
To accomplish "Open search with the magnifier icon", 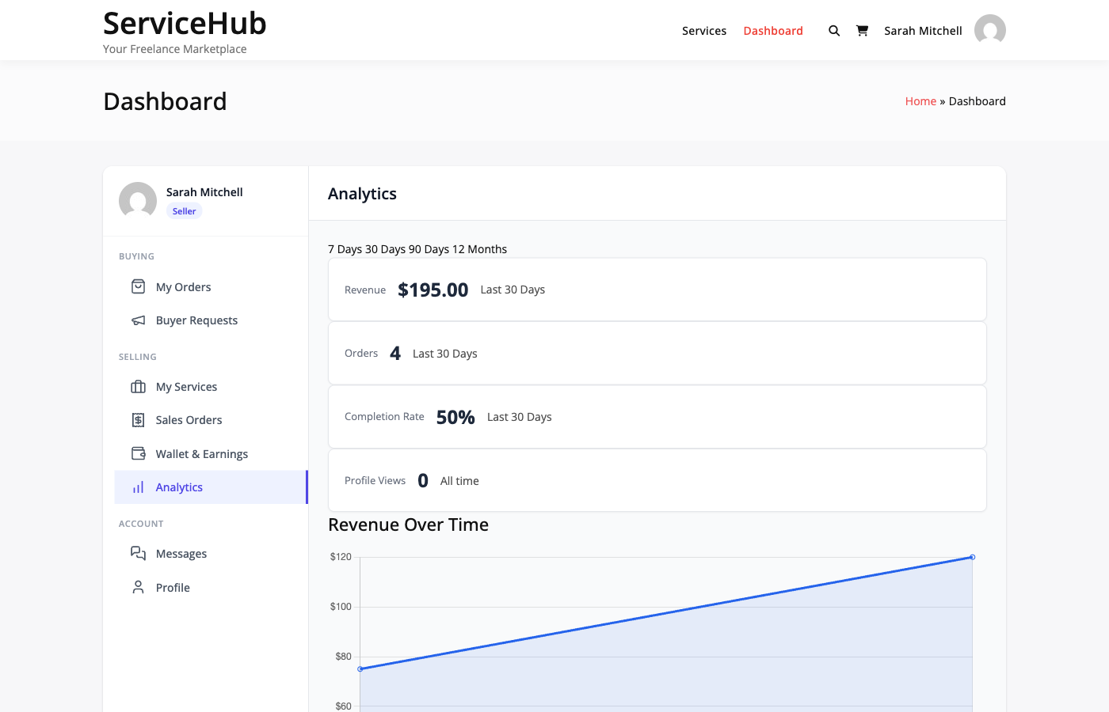I will coord(833,30).
